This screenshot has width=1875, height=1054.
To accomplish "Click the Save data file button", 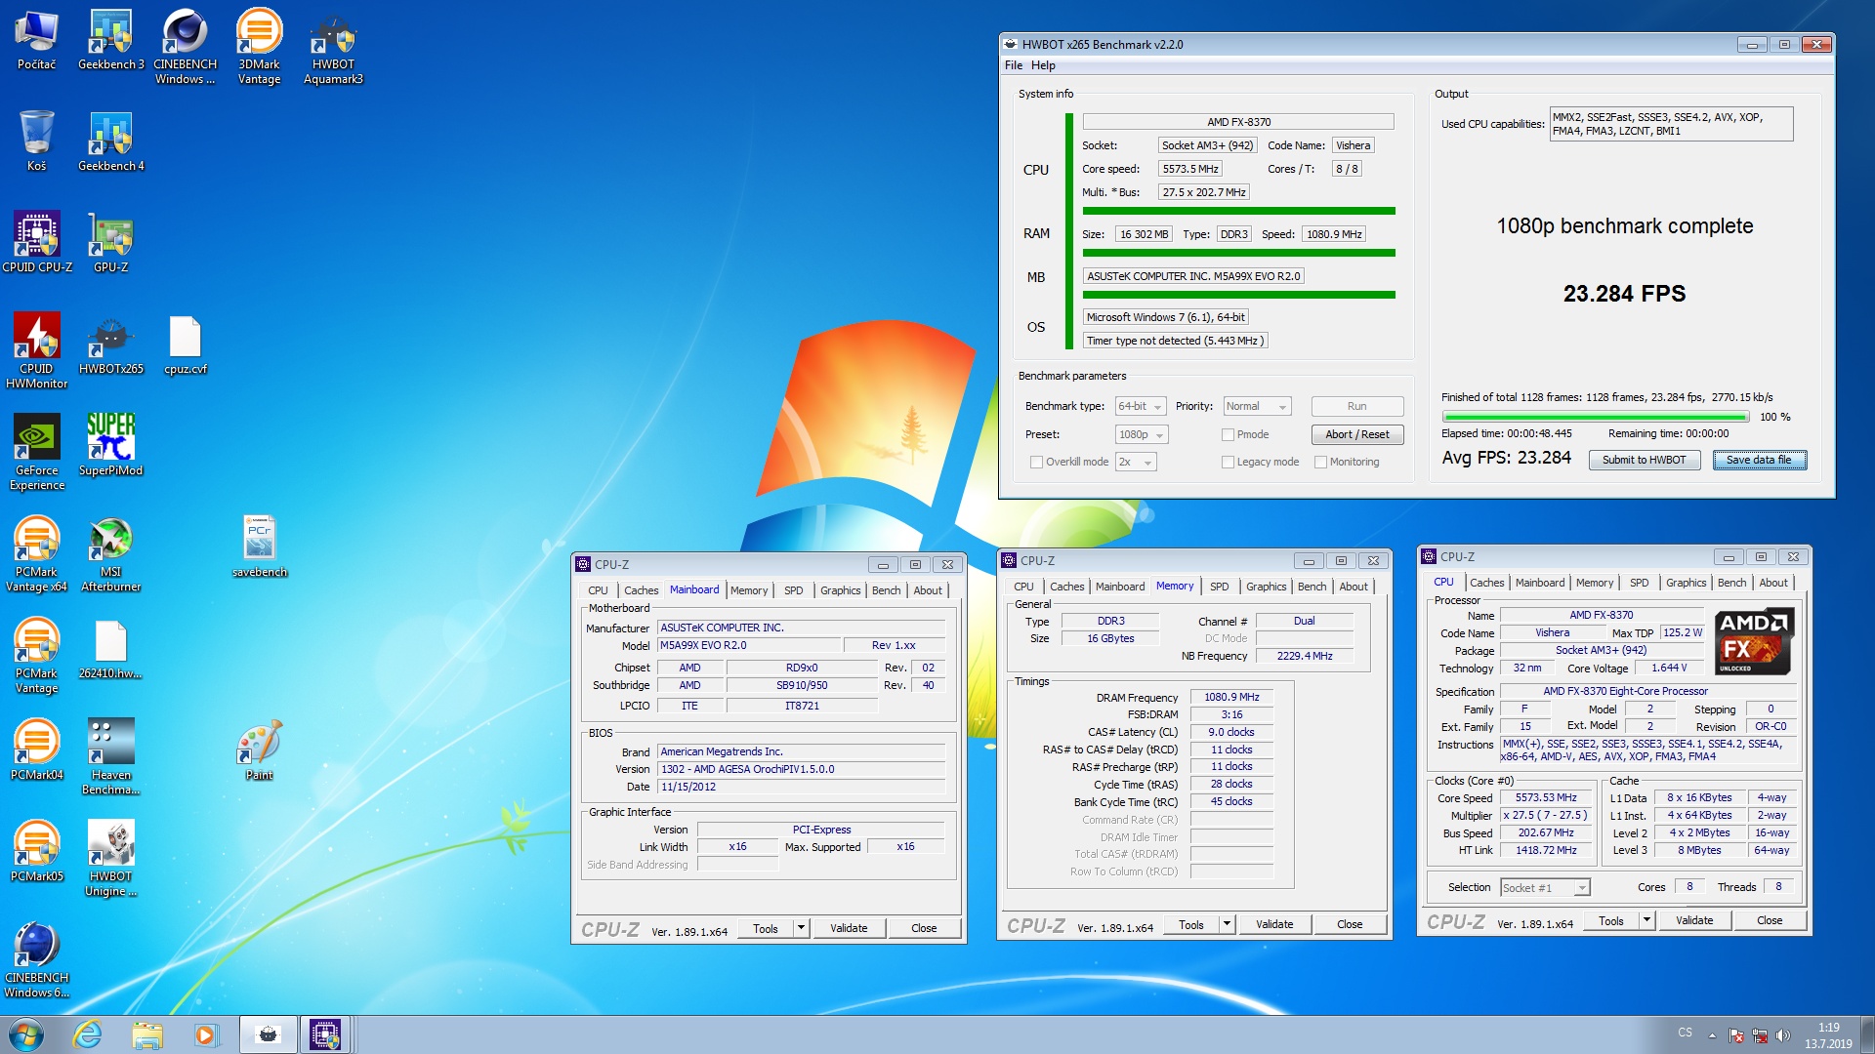I will [1759, 461].
